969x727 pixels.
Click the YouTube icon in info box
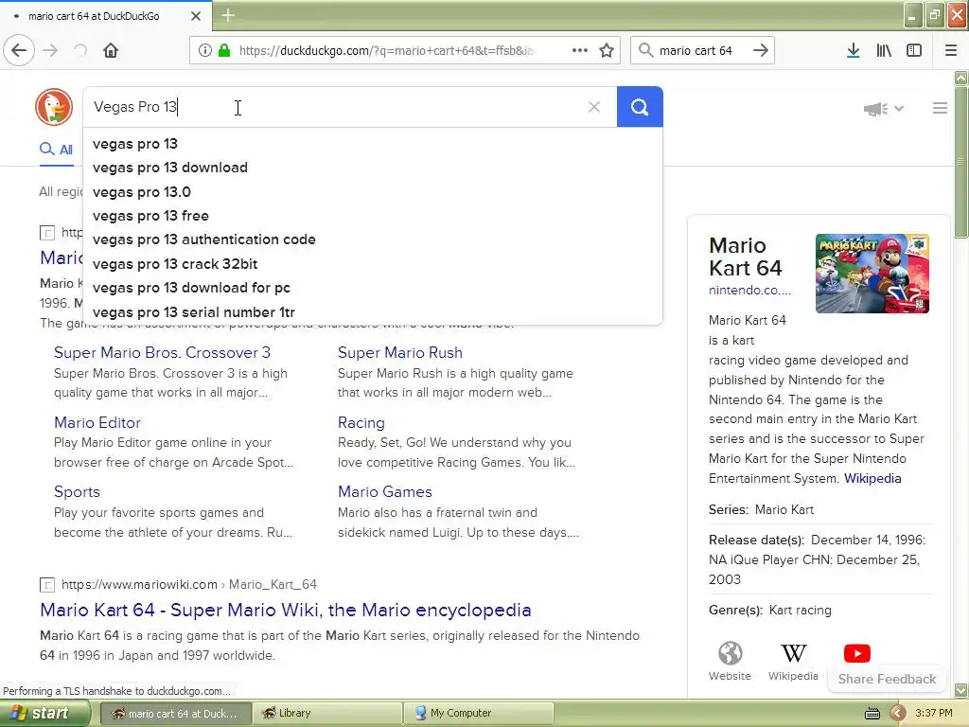click(x=857, y=653)
